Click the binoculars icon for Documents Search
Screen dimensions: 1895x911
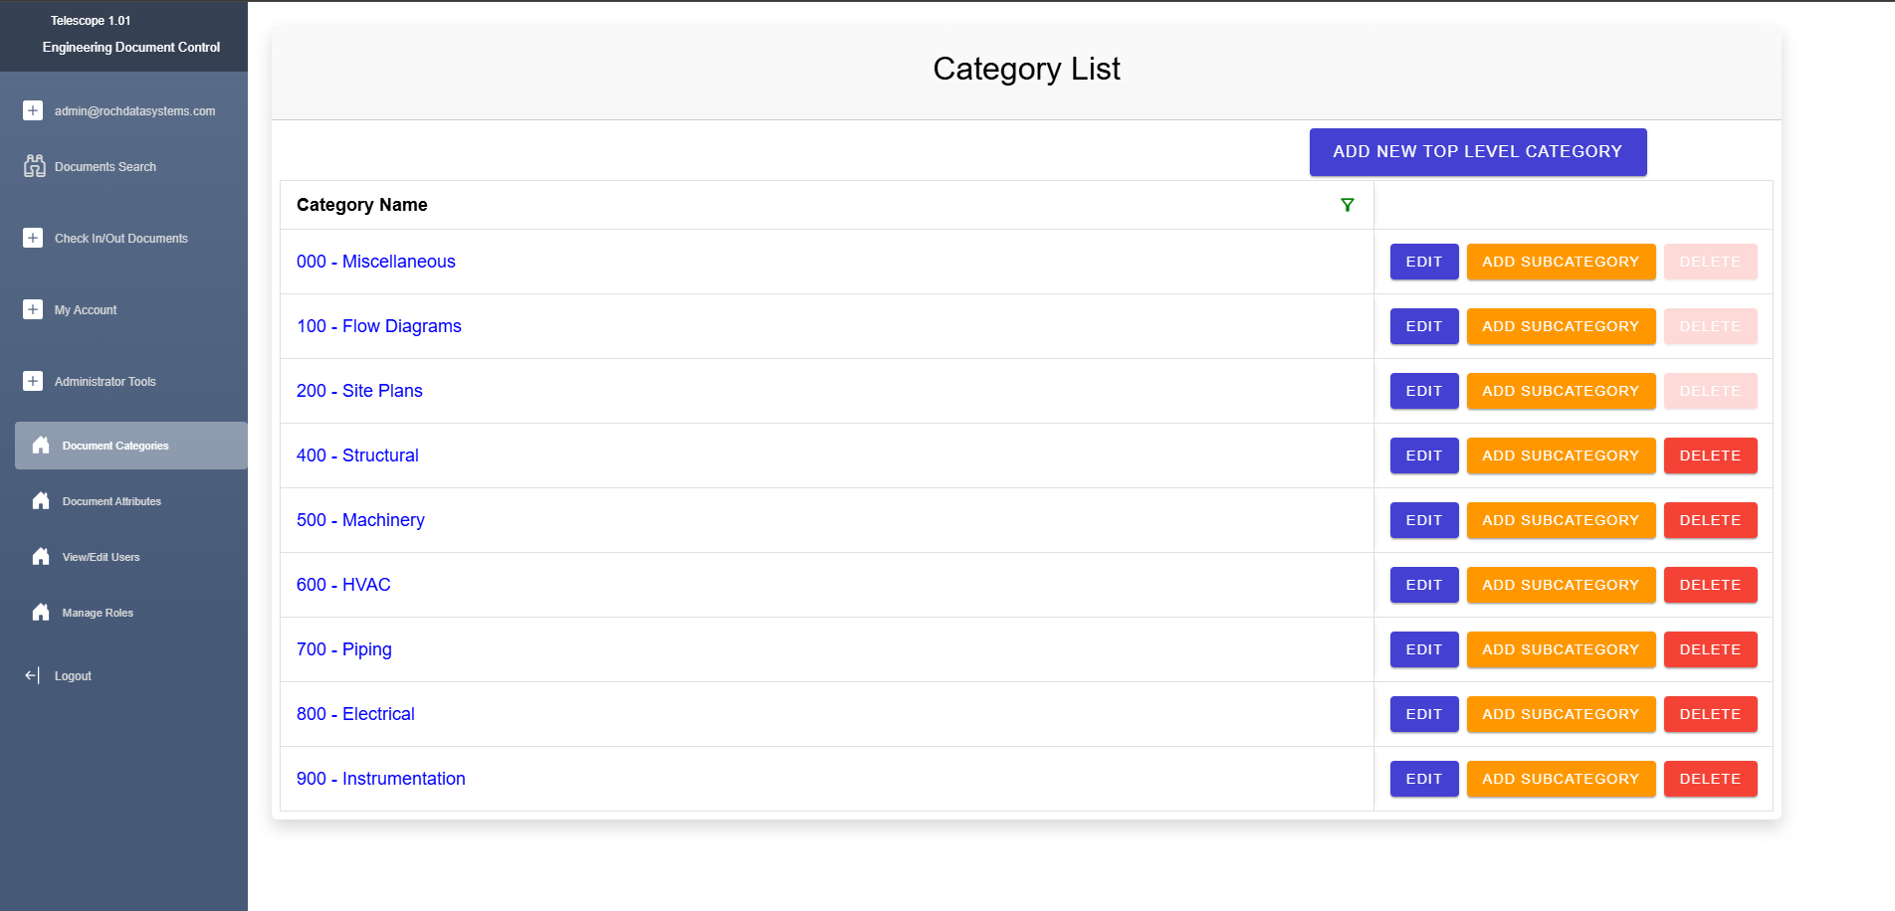coord(35,166)
